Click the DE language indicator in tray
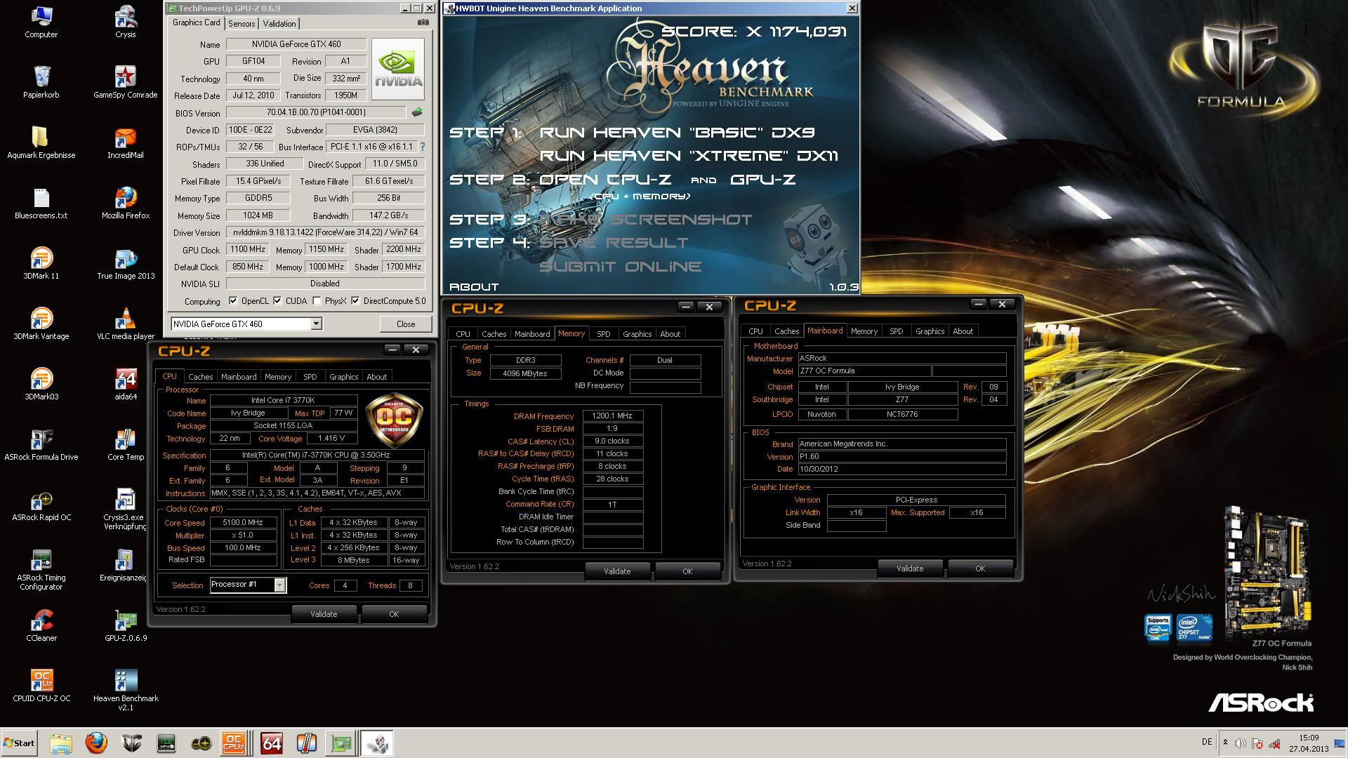Image resolution: width=1348 pixels, height=758 pixels. coord(1207,742)
